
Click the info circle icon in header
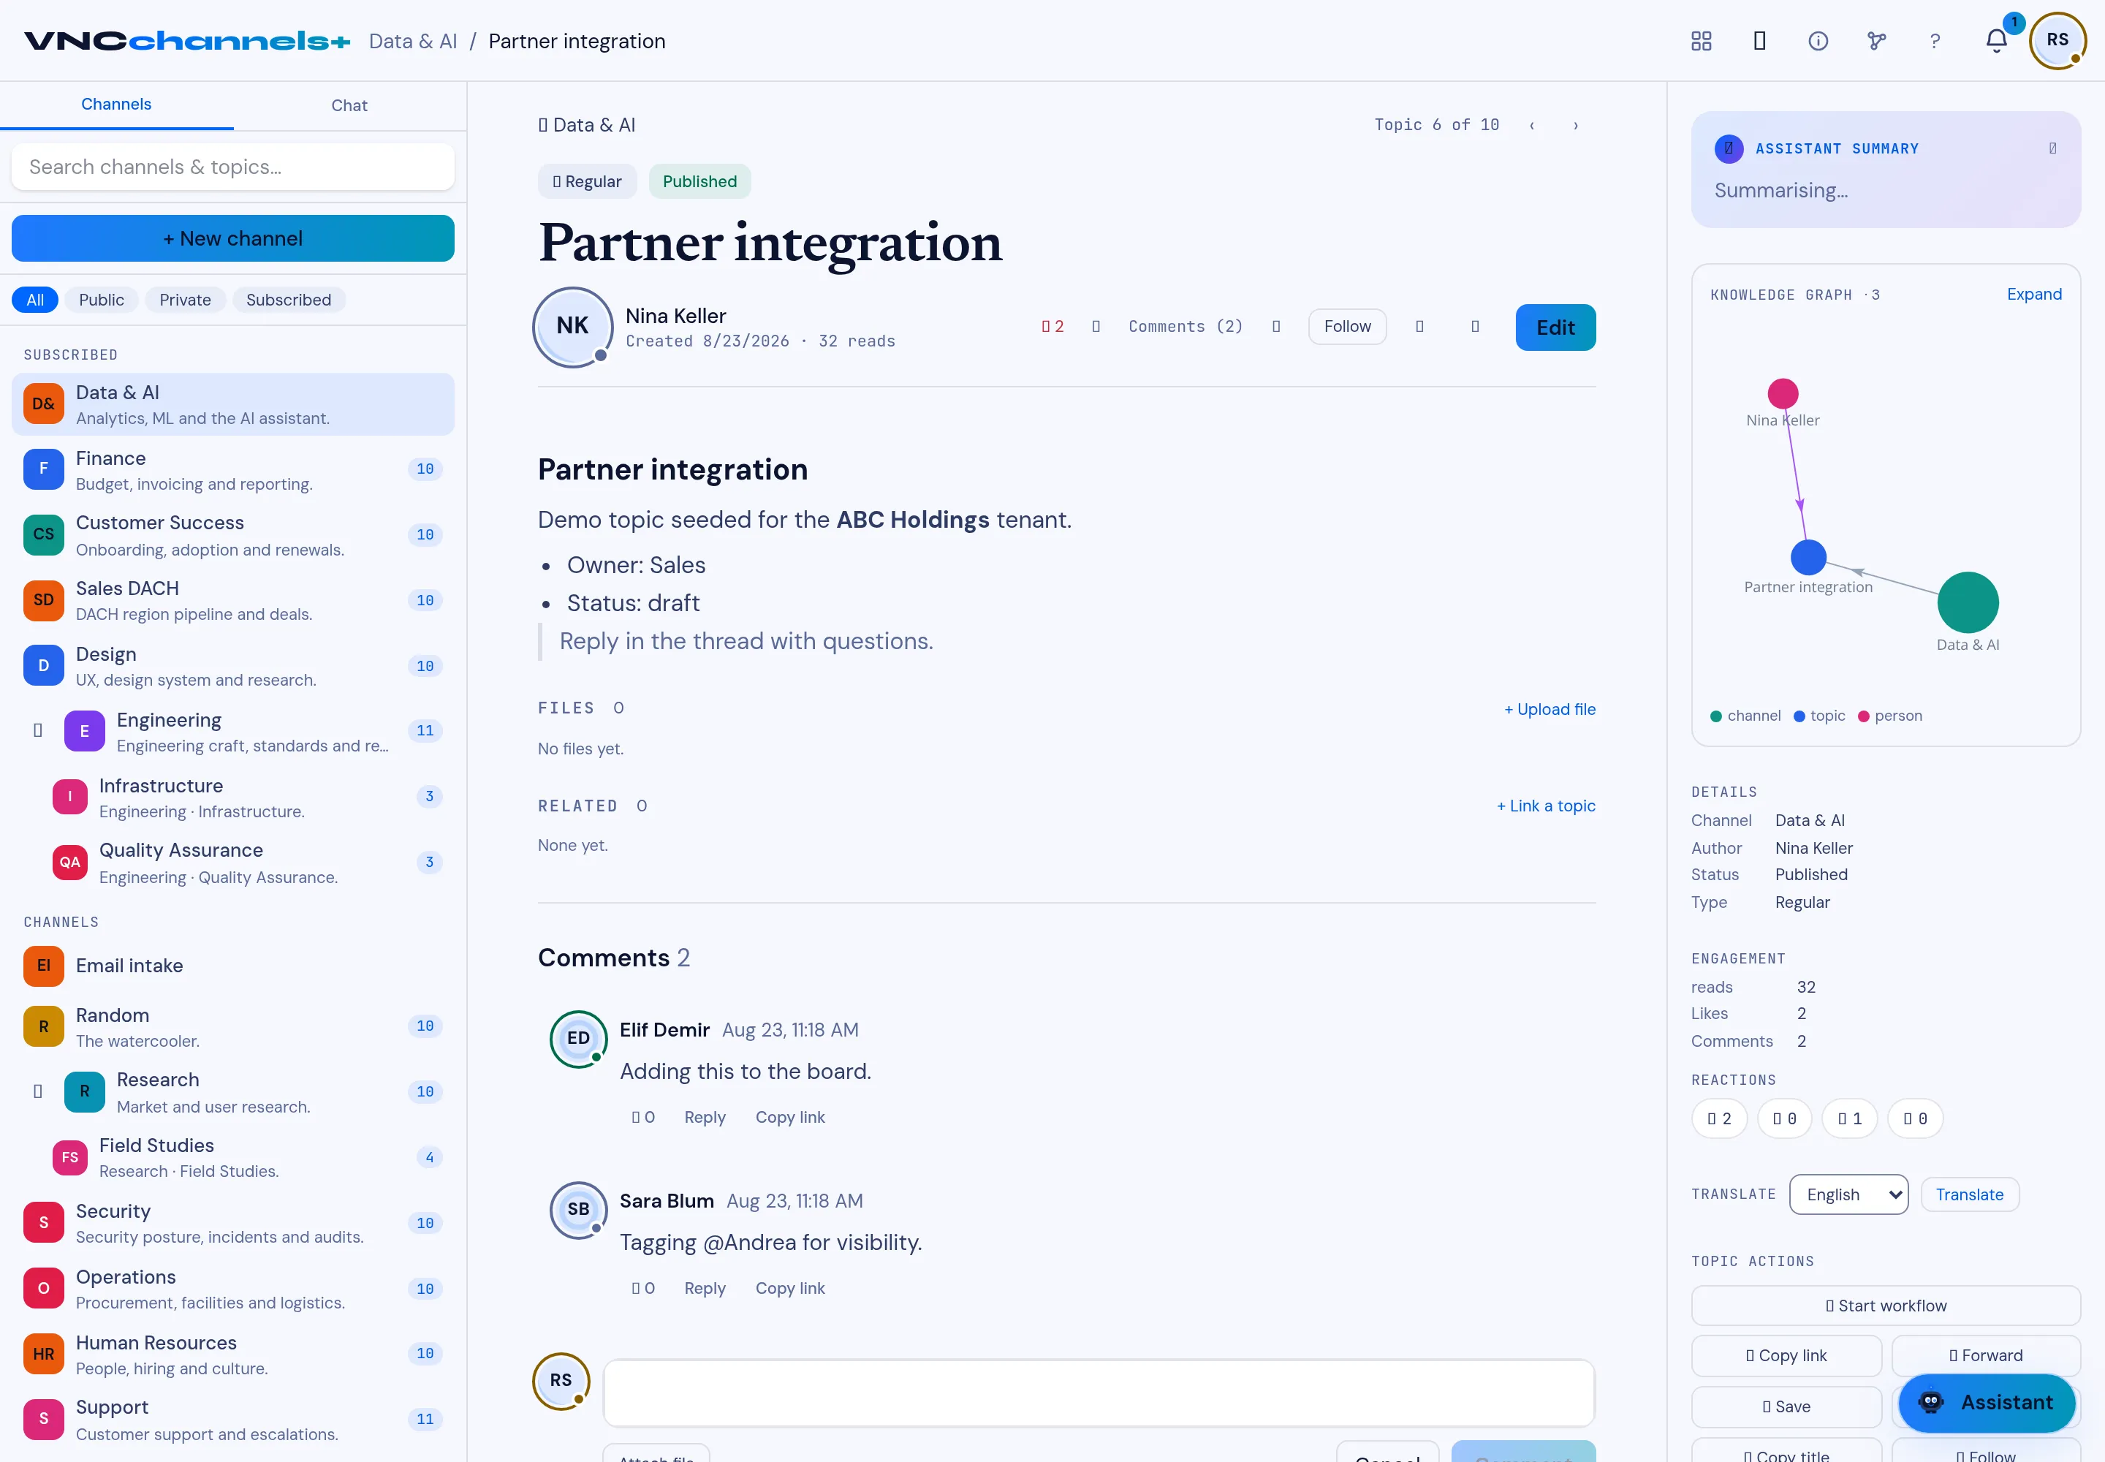click(x=1818, y=41)
